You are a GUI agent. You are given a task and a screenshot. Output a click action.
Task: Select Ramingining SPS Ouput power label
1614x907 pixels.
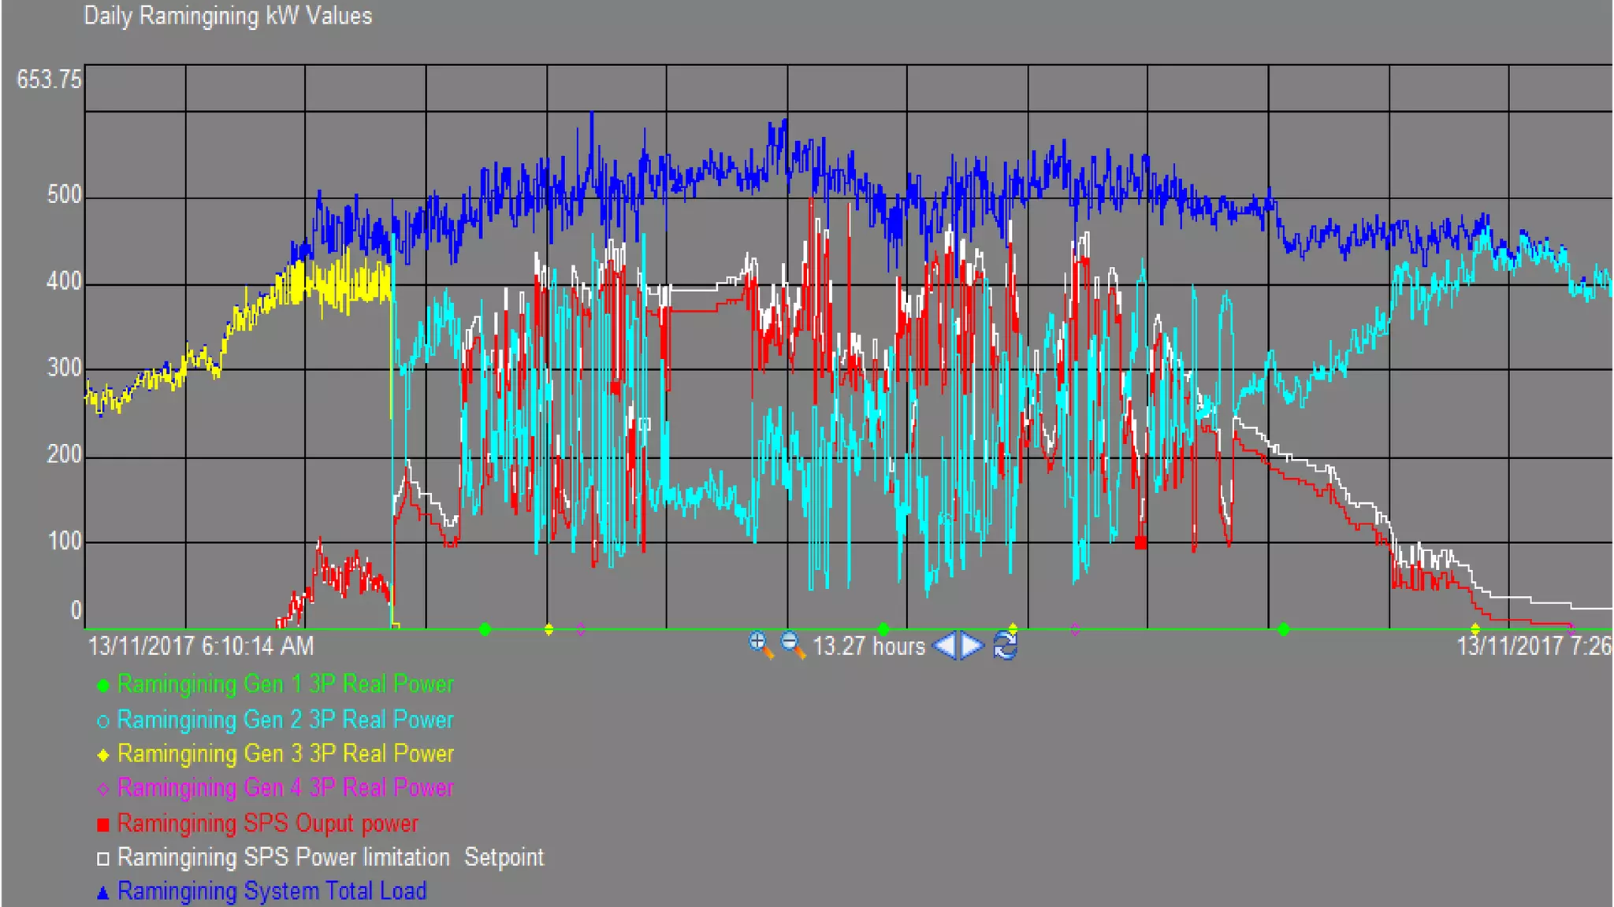coord(267,824)
